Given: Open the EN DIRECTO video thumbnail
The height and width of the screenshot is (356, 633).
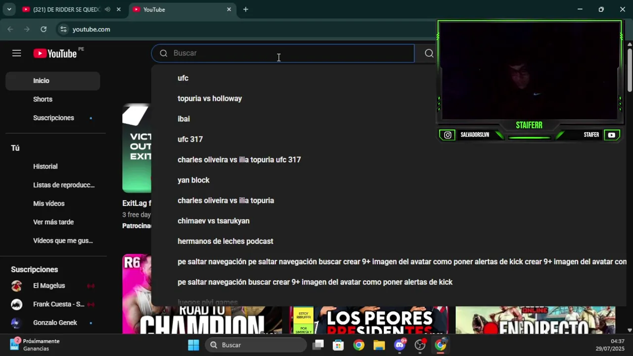Looking at the screenshot, I should click(535, 320).
